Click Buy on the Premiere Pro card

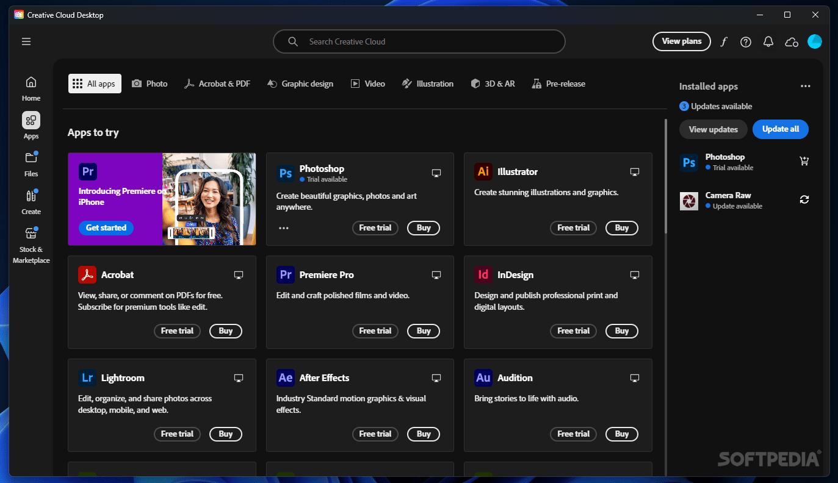424,331
